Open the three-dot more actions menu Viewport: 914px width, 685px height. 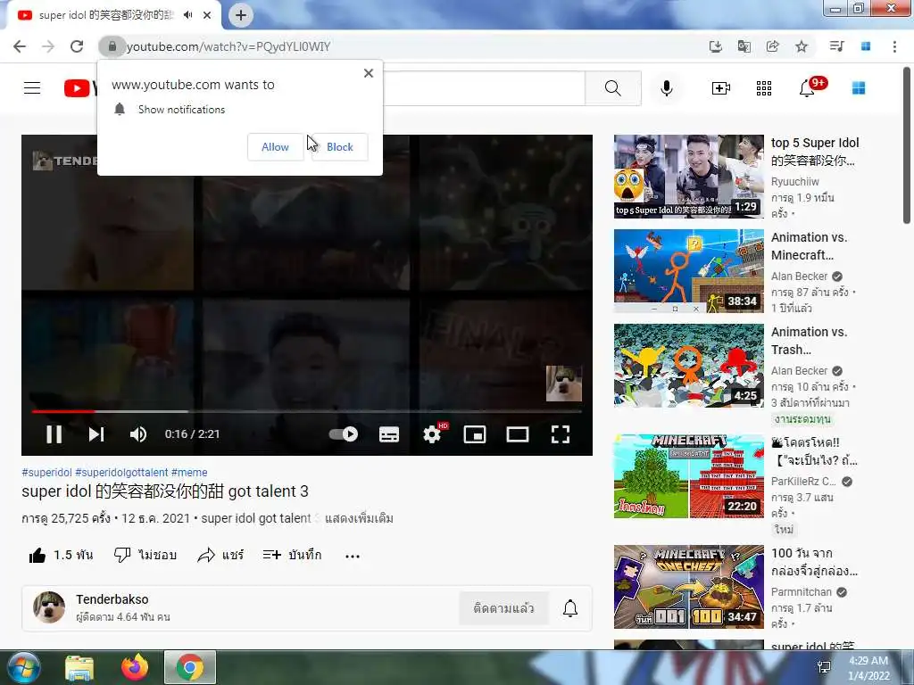(x=352, y=557)
